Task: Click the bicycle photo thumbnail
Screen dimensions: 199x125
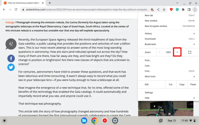Action: click(166, 108)
